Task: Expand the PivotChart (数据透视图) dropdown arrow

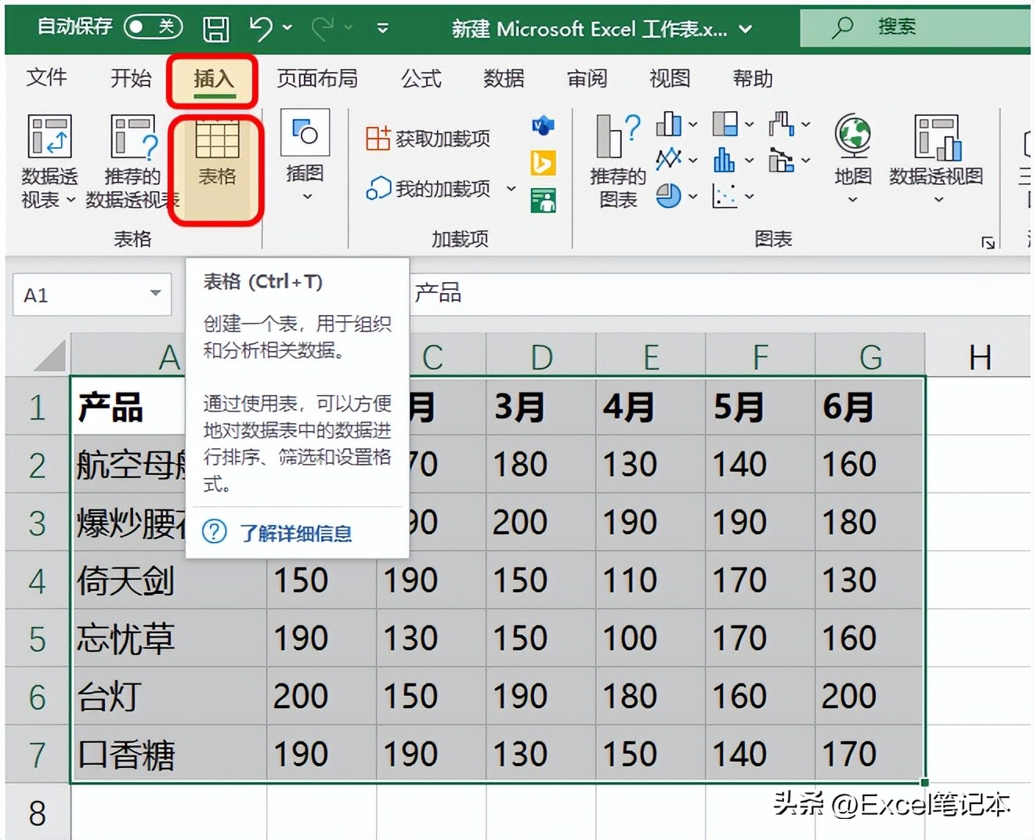Action: tap(938, 200)
